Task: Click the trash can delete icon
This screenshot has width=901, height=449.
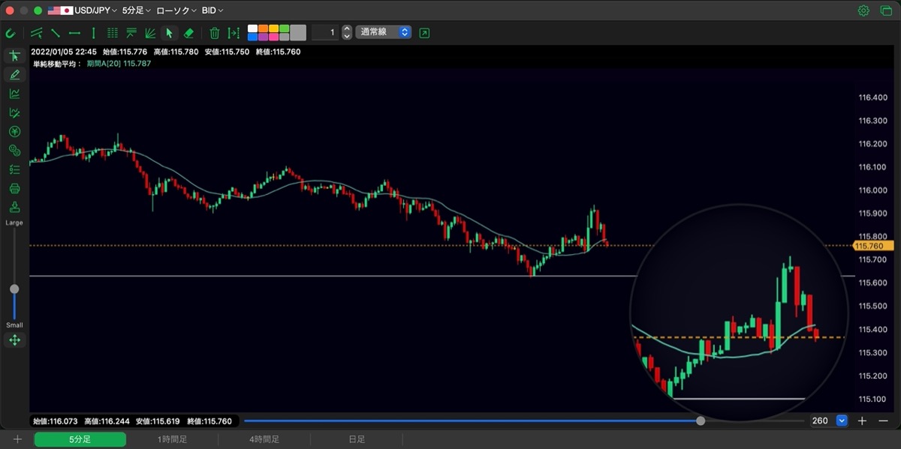Action: click(215, 33)
